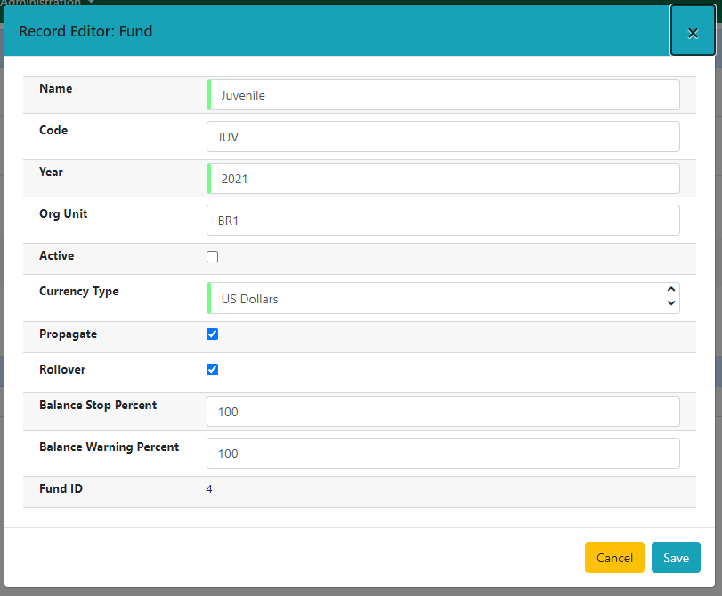
Task: Click the Name field containing Juvenile
Action: coord(443,95)
